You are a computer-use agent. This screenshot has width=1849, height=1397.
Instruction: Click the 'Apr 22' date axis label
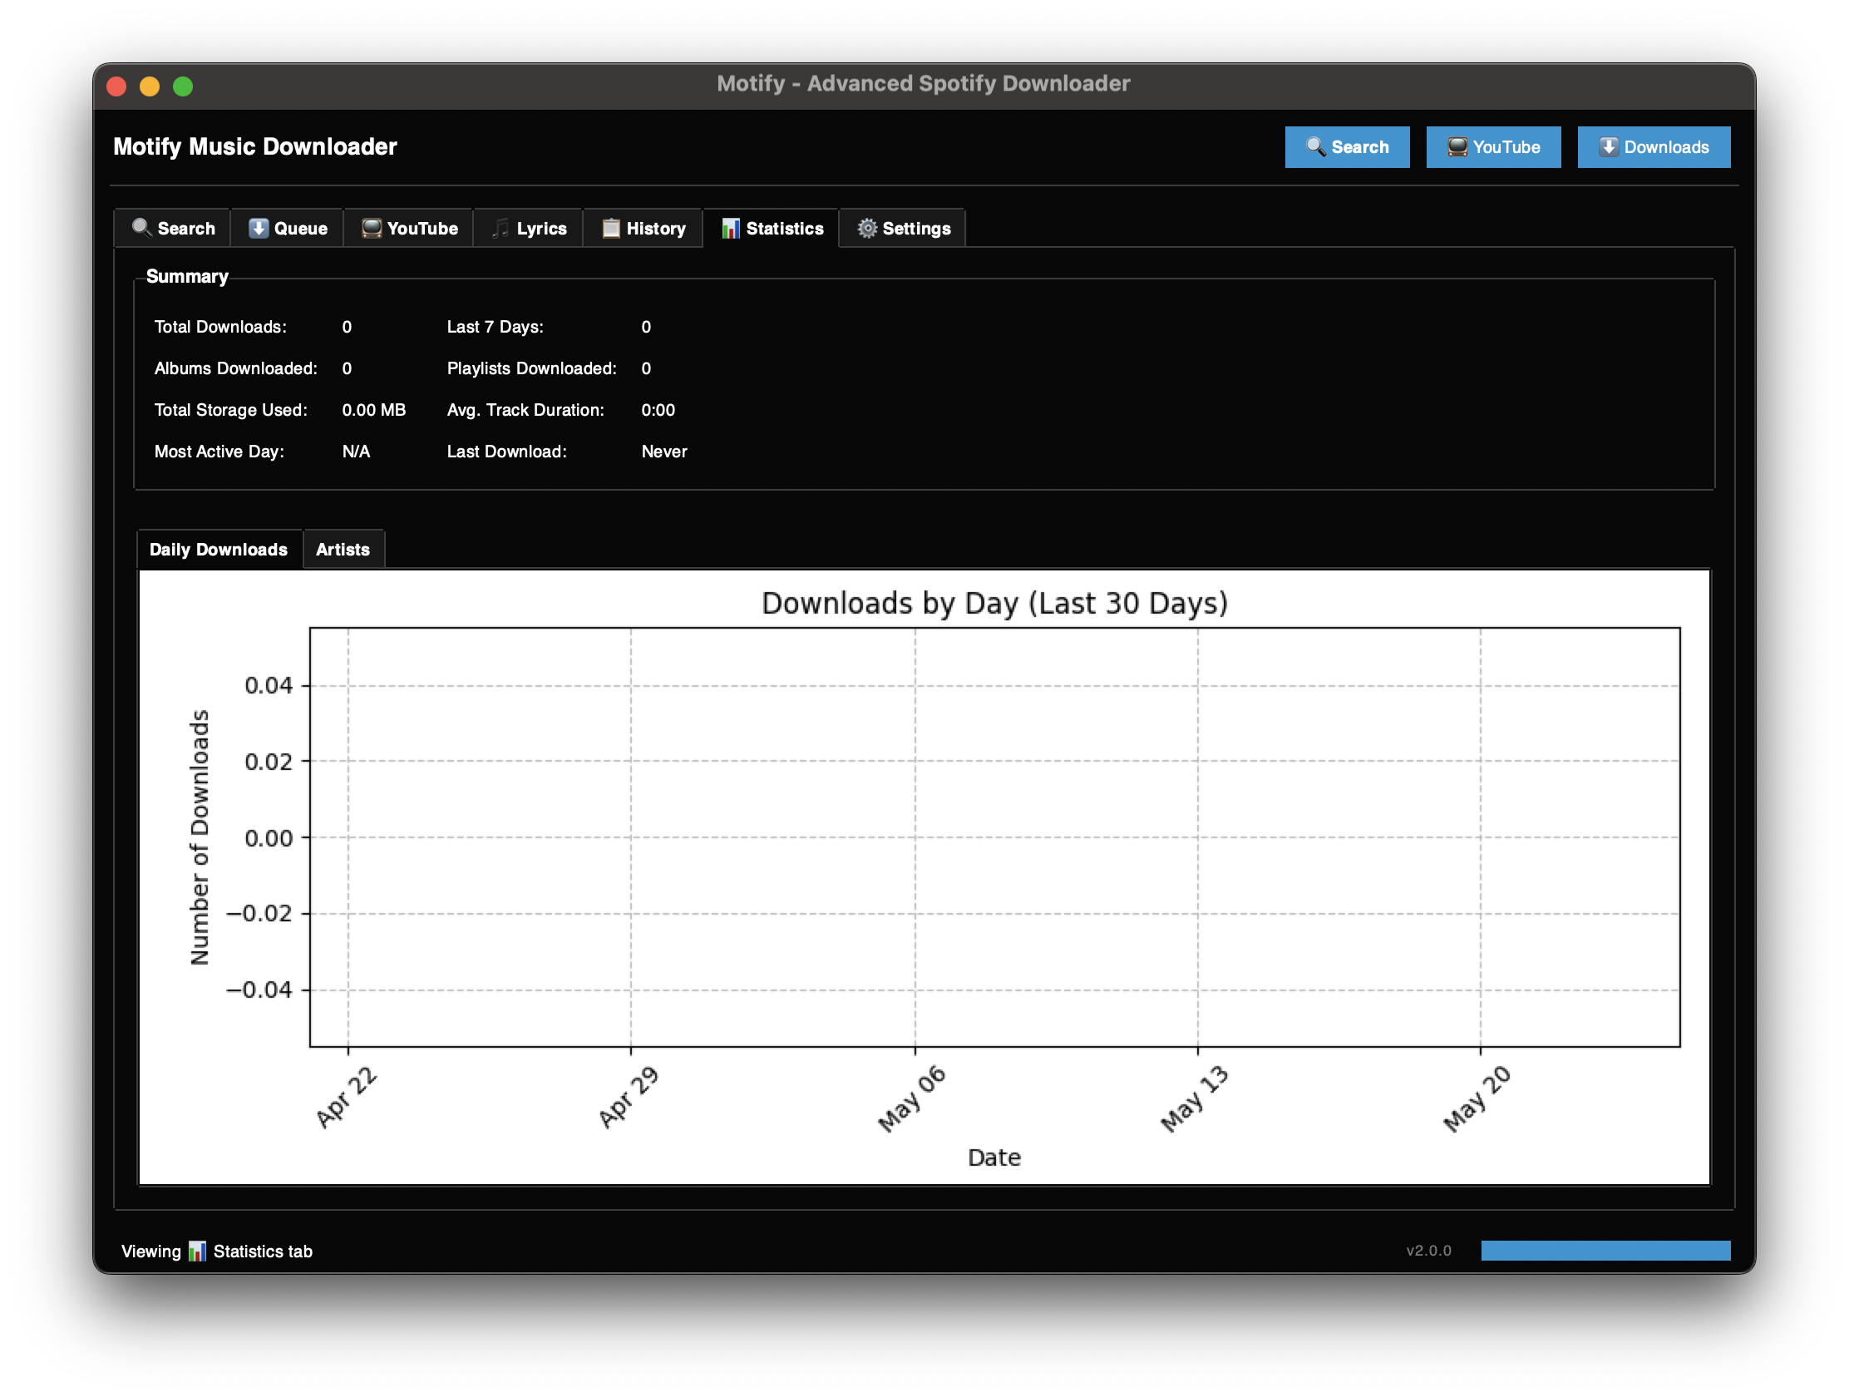347,1097
